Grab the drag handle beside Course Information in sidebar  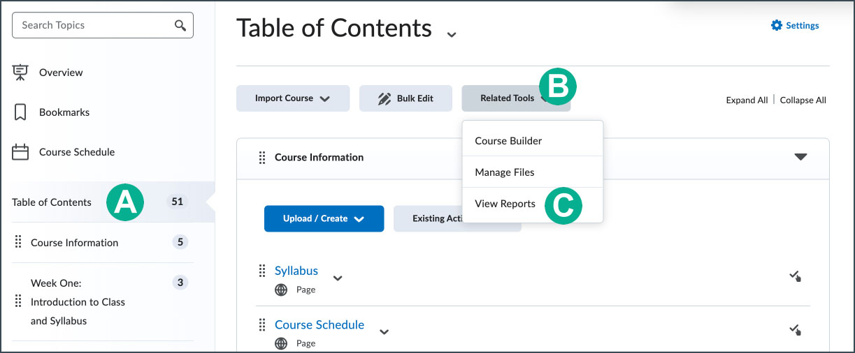18,243
